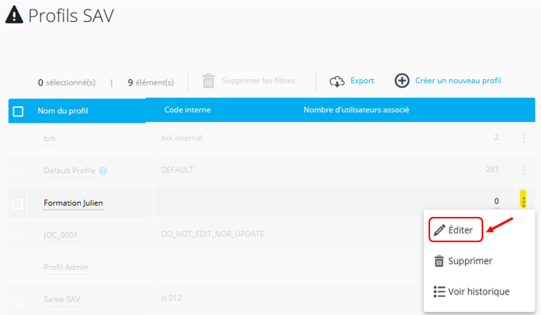Check the box for JOC_0001 row
Image resolution: width=541 pixels, height=315 pixels.
(17, 236)
